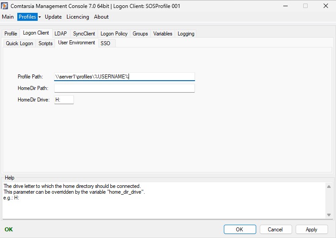Open the Update menu

53,17
